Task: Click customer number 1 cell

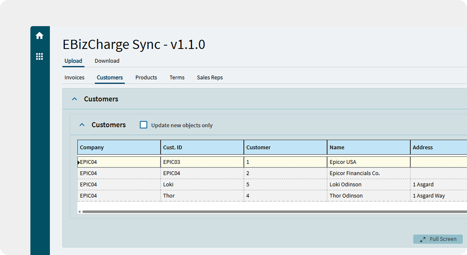Action: coord(285,162)
